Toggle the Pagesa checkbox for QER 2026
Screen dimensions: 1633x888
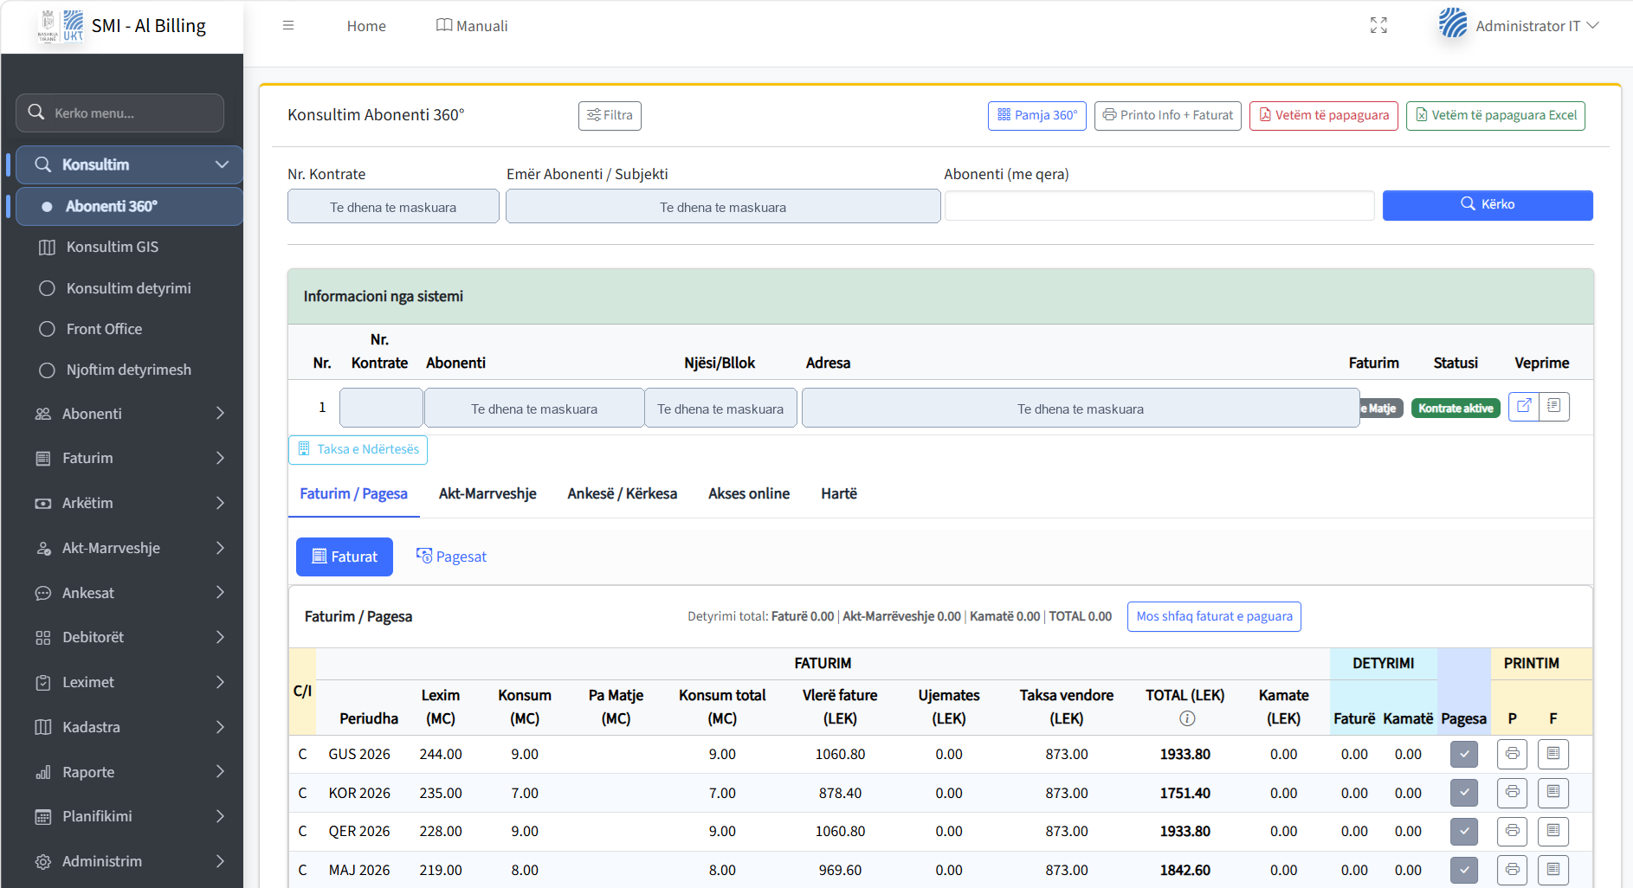point(1464,831)
